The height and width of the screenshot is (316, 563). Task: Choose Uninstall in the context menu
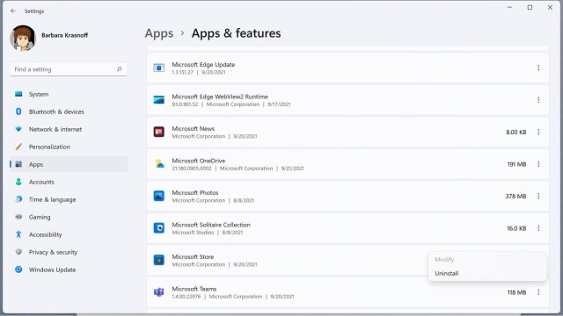click(487, 273)
